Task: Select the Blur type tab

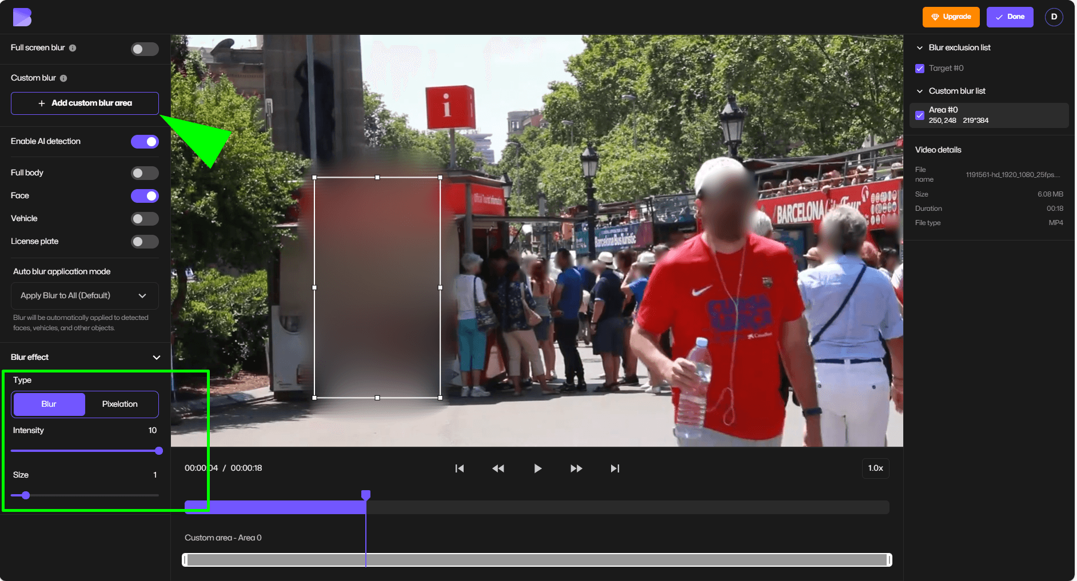Action: click(x=49, y=404)
